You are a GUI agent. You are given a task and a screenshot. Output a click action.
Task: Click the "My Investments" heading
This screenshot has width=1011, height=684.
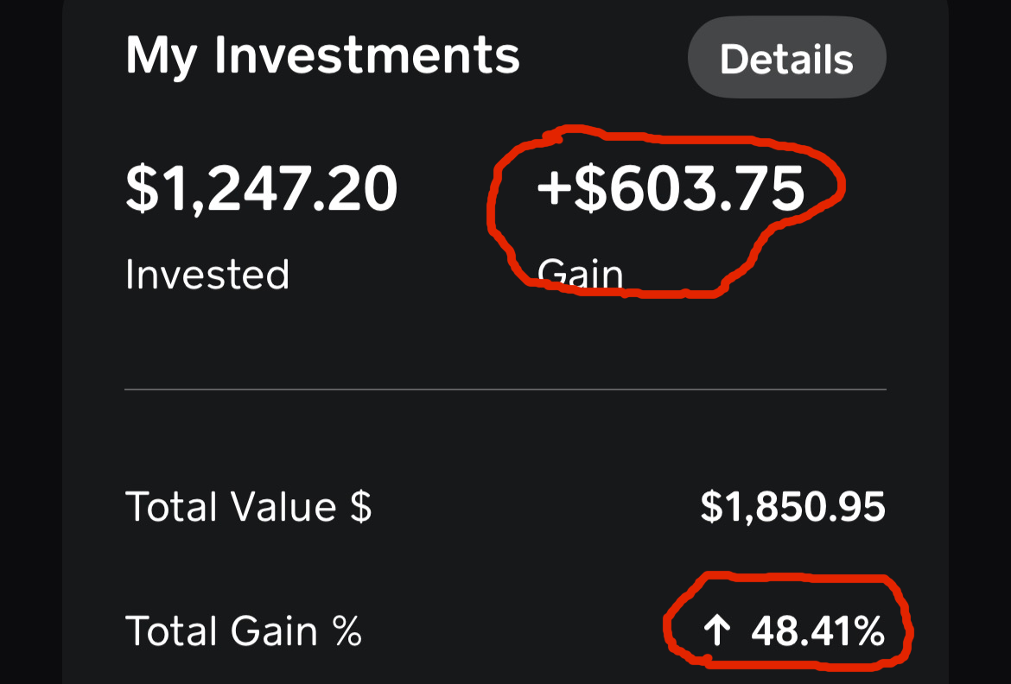click(x=322, y=55)
